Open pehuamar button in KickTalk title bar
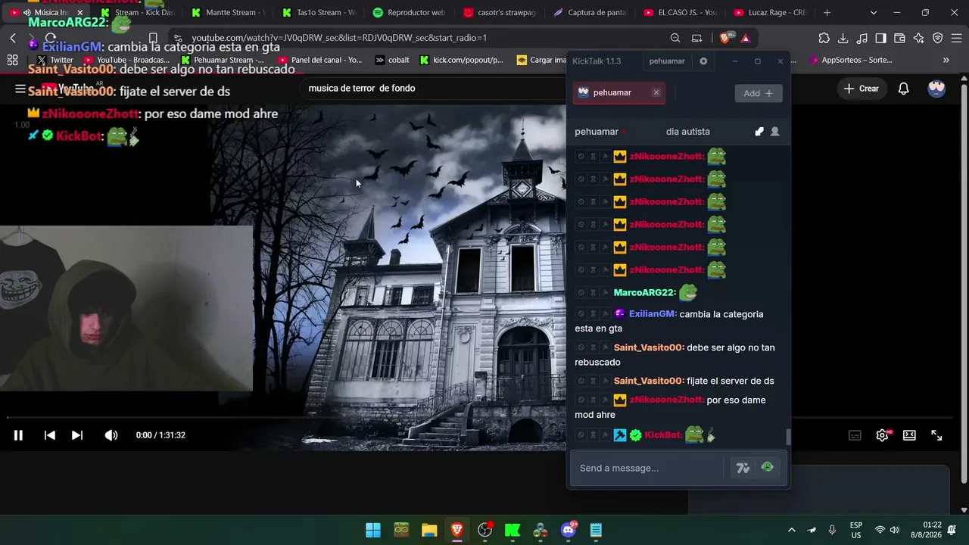Viewport: 969px width, 545px height. click(x=667, y=61)
